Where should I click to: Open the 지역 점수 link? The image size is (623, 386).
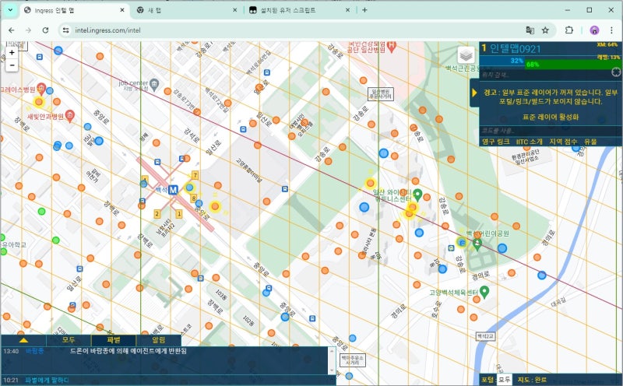pos(563,142)
